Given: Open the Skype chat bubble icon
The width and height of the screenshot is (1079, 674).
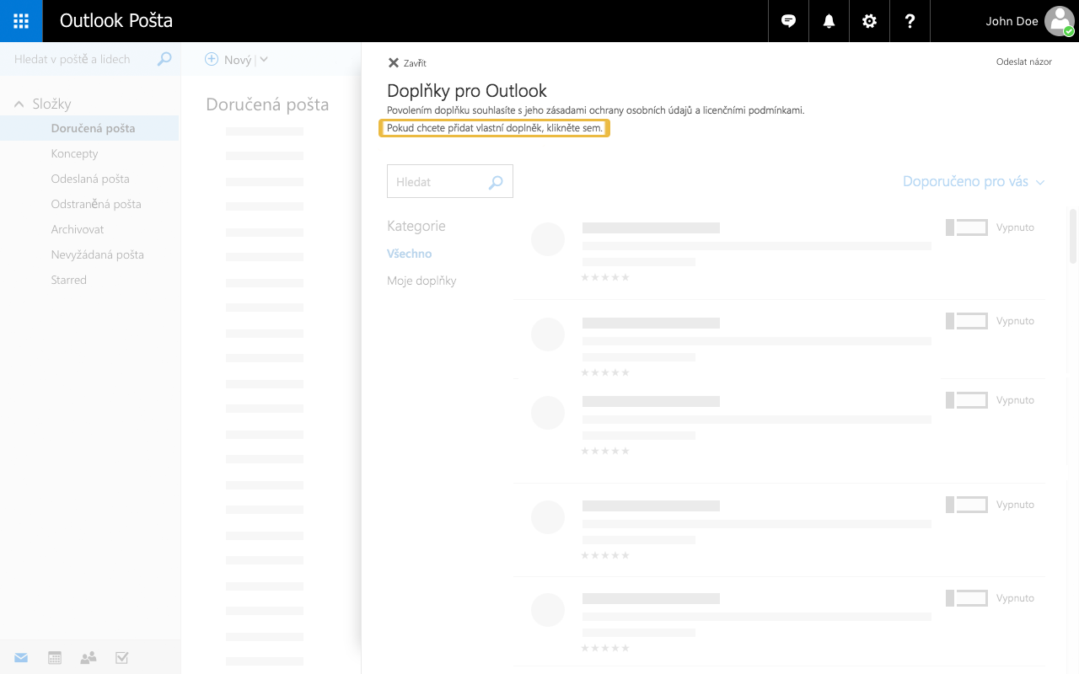Looking at the screenshot, I should [789, 21].
